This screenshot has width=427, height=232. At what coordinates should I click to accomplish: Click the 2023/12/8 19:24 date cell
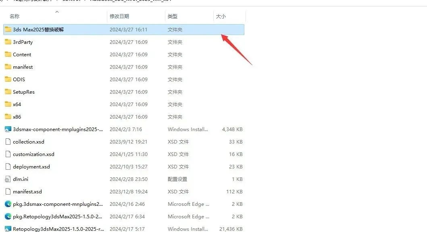(129, 192)
